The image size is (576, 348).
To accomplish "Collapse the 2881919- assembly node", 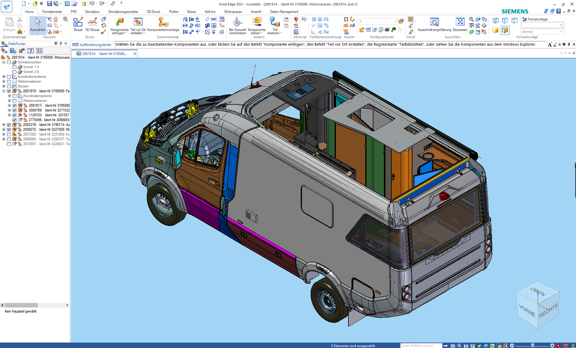I will coord(4,91).
